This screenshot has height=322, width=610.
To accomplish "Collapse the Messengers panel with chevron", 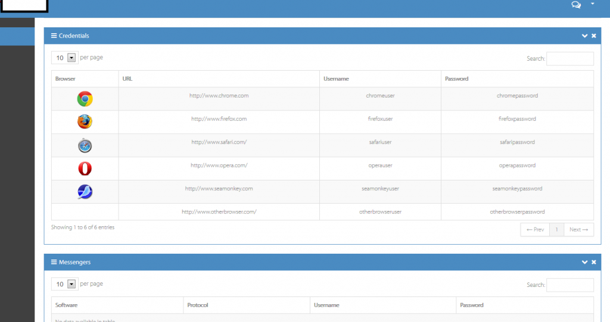I will [584, 262].
